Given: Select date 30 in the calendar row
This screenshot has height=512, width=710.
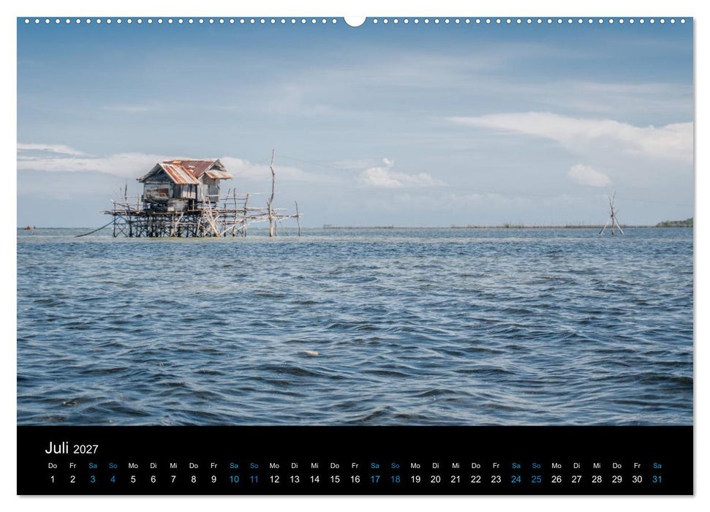Looking at the screenshot, I should (x=637, y=479).
